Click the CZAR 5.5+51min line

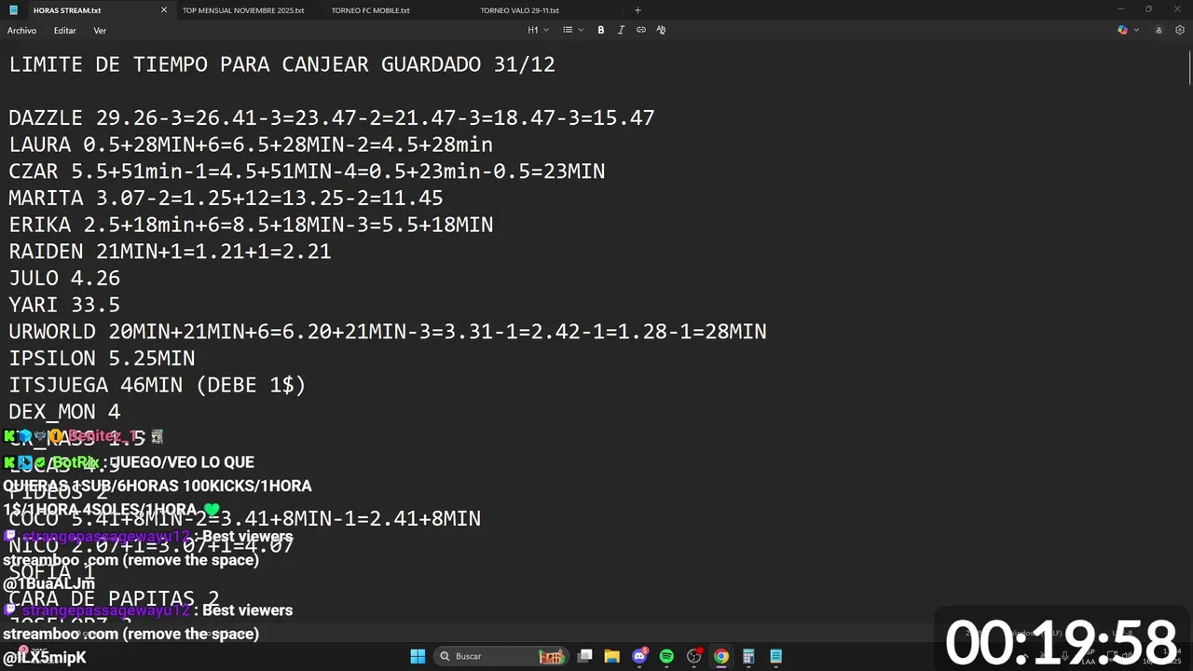point(307,171)
